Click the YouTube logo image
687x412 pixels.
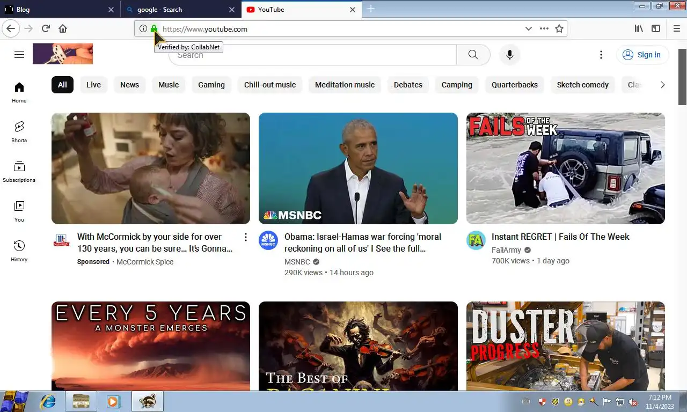pyautogui.click(x=63, y=54)
